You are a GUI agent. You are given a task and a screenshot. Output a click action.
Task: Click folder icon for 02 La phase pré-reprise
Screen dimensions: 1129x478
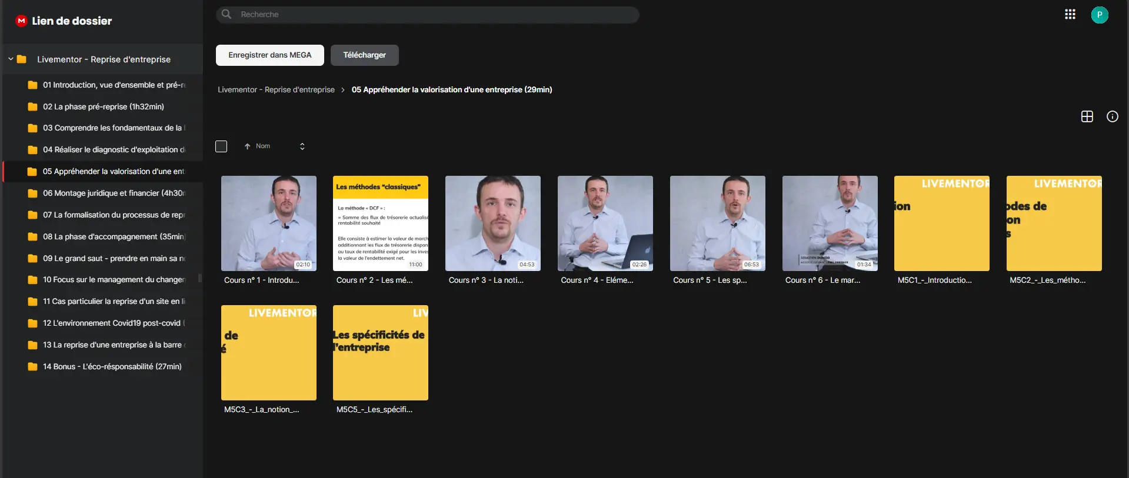[33, 107]
